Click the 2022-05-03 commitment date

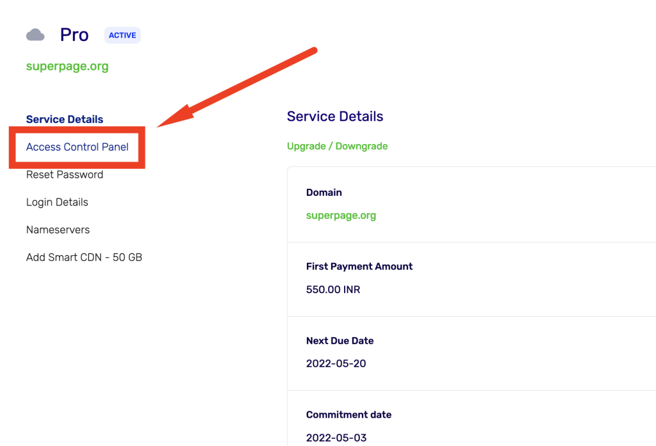tap(336, 438)
